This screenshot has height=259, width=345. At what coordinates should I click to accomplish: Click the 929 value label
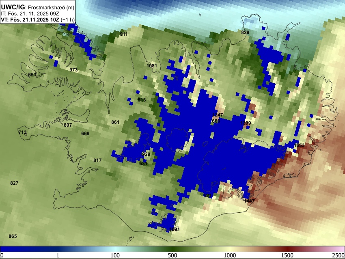pyautogui.click(x=146, y=154)
